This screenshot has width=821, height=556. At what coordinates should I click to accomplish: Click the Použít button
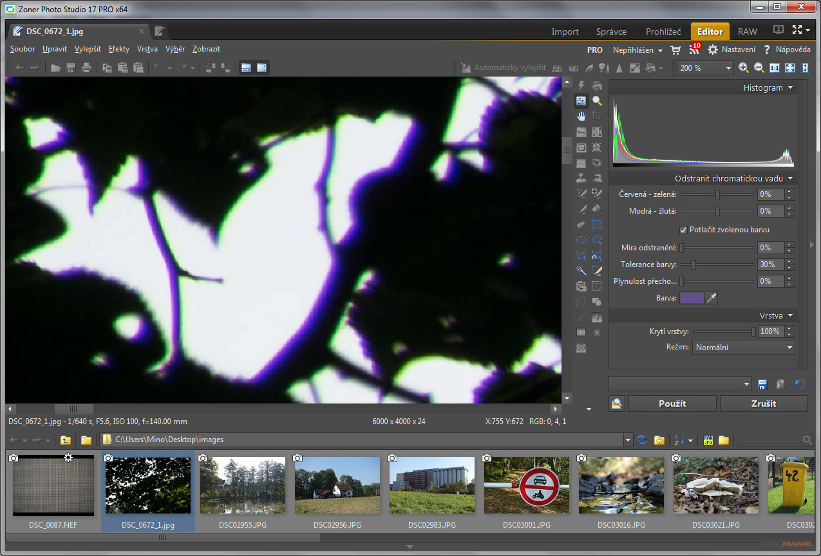672,403
